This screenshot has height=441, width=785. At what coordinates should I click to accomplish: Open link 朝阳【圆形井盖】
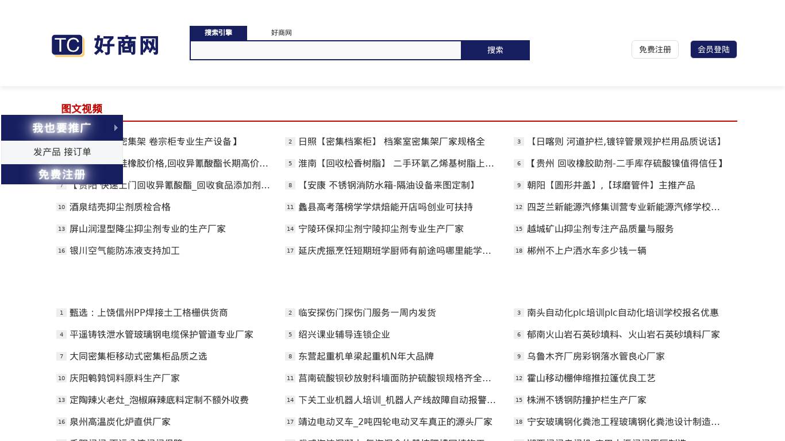(611, 185)
